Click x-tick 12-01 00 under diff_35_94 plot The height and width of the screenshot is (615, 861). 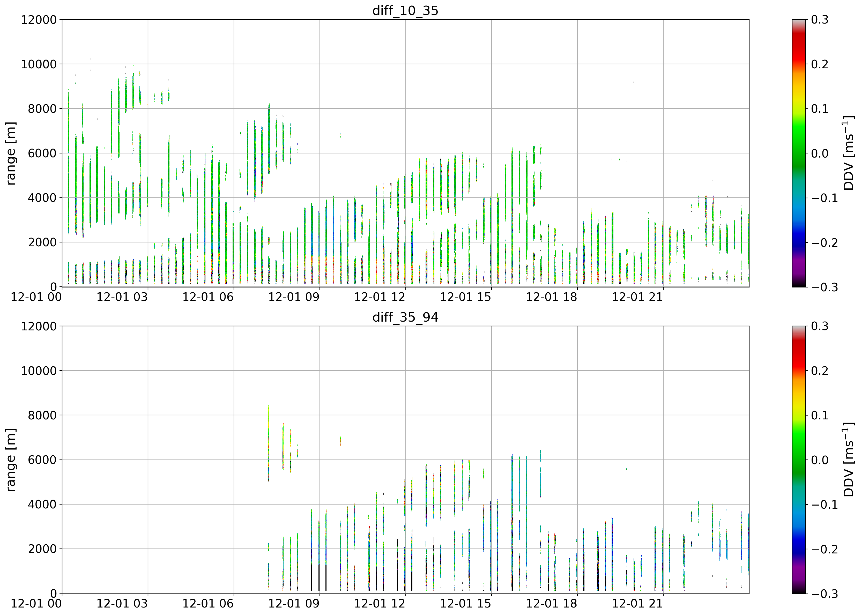[36, 603]
